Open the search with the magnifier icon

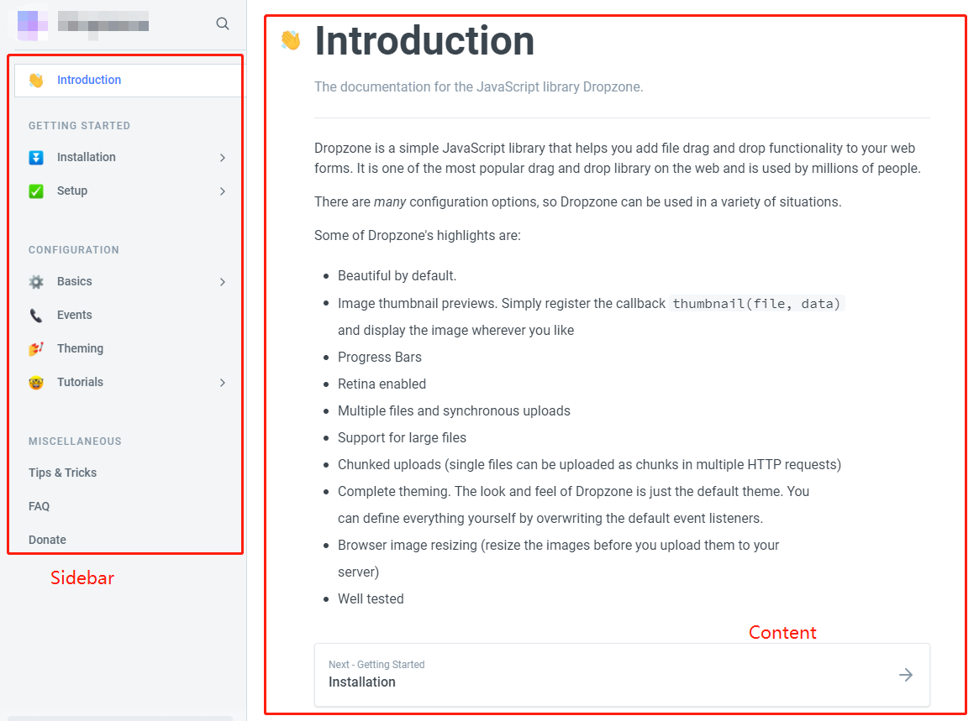click(x=222, y=24)
